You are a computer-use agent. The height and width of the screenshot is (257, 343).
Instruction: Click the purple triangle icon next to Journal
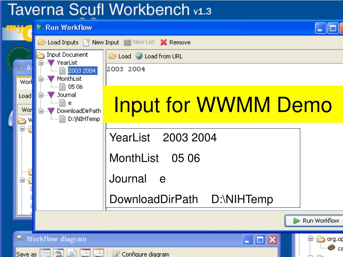pos(51,95)
